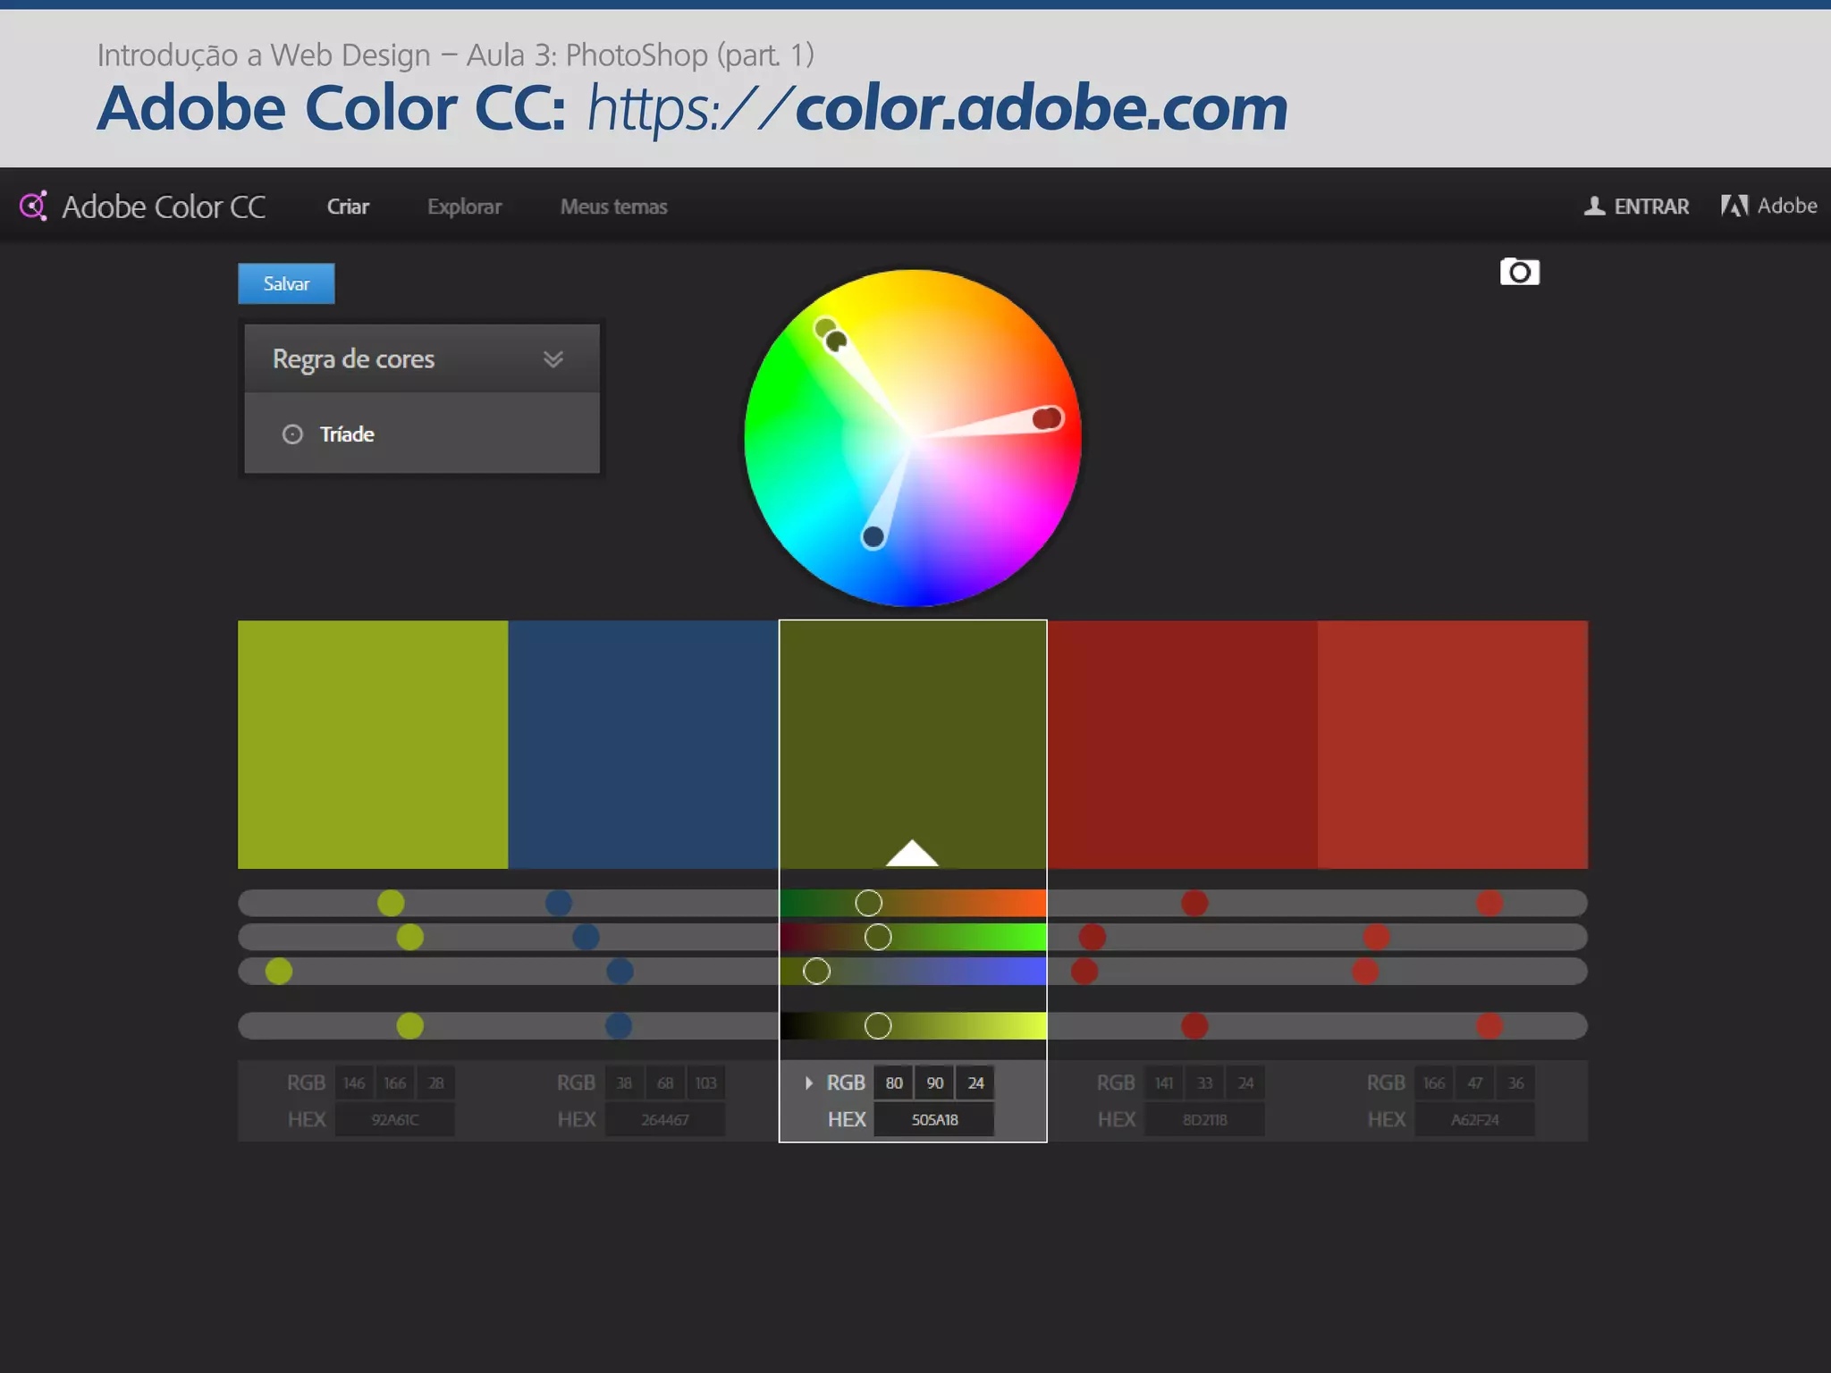
Task: Click the blue slider handle of active color
Action: 816,971
